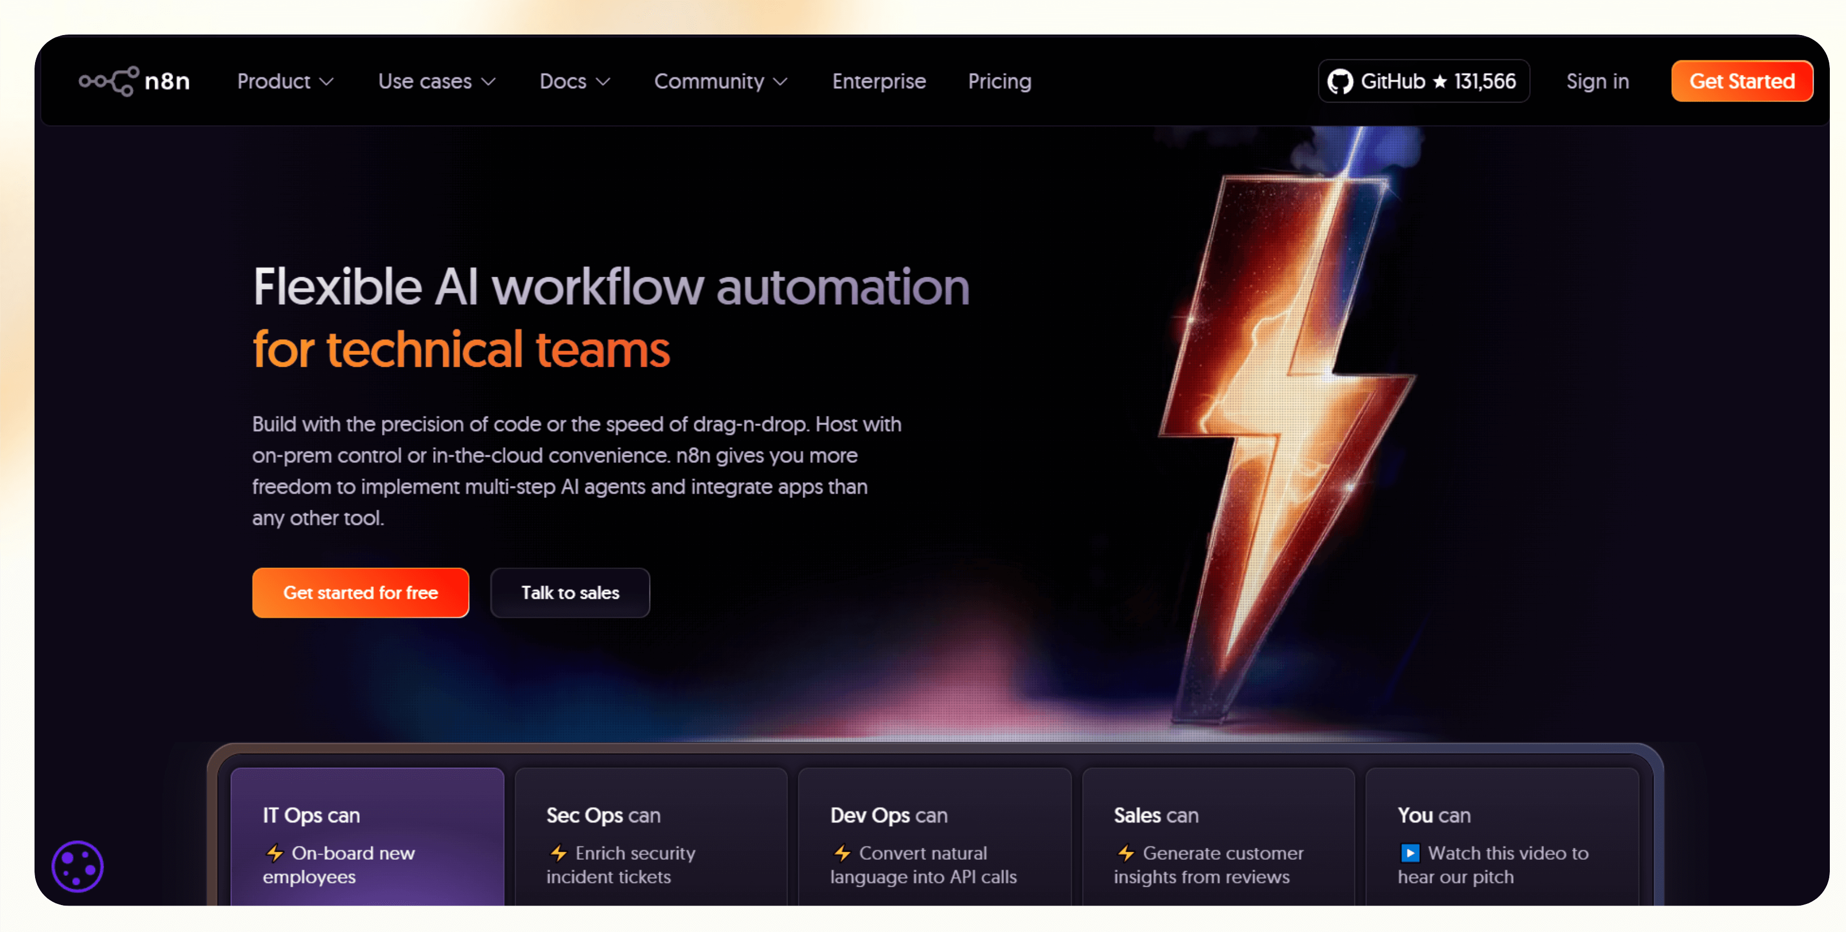This screenshot has height=932, width=1846.
Task: Click the lightning icon beside On-board new employees
Action: coord(275,853)
